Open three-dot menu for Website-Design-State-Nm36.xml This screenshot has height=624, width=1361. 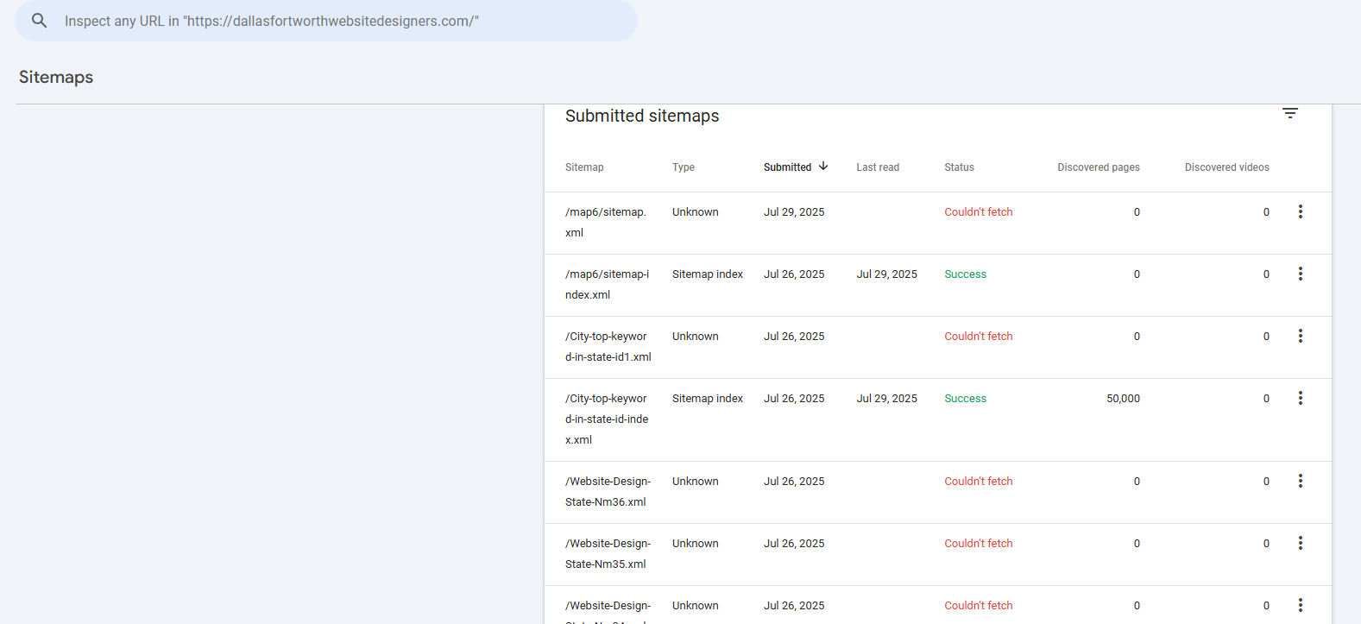click(x=1300, y=482)
